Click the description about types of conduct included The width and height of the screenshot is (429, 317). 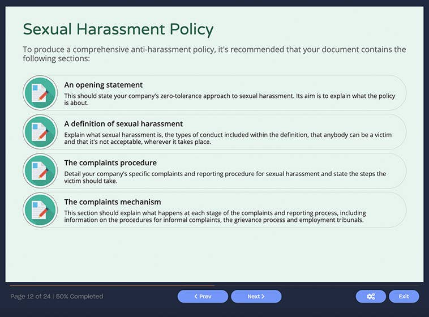(228, 138)
